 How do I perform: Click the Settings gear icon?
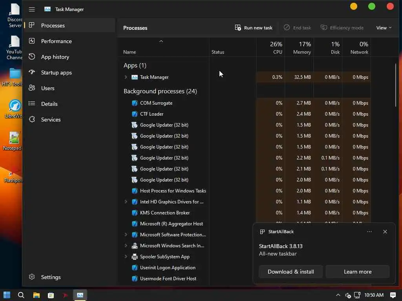coord(32,277)
